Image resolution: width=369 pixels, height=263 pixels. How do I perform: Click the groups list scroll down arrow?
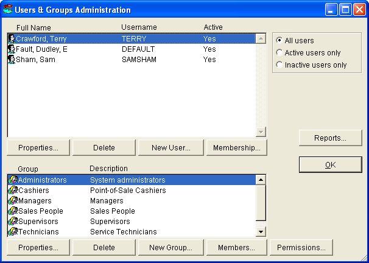point(261,231)
